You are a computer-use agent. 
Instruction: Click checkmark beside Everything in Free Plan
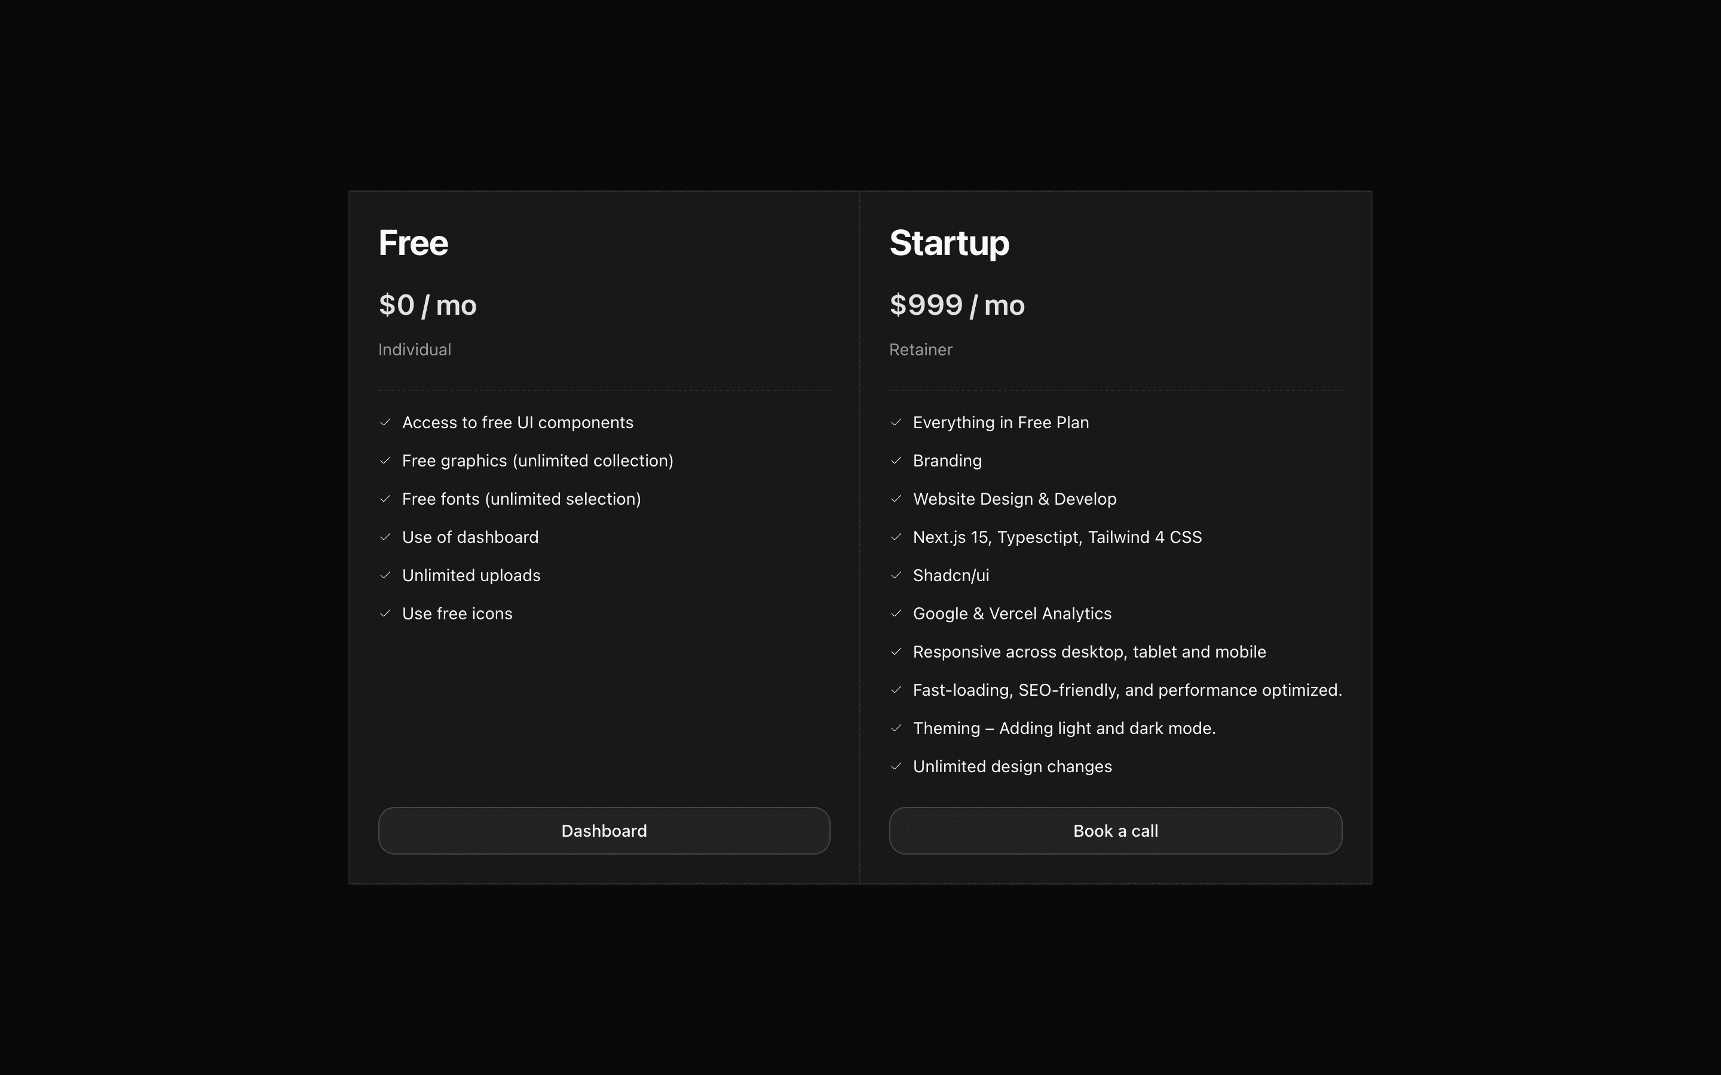(x=896, y=422)
